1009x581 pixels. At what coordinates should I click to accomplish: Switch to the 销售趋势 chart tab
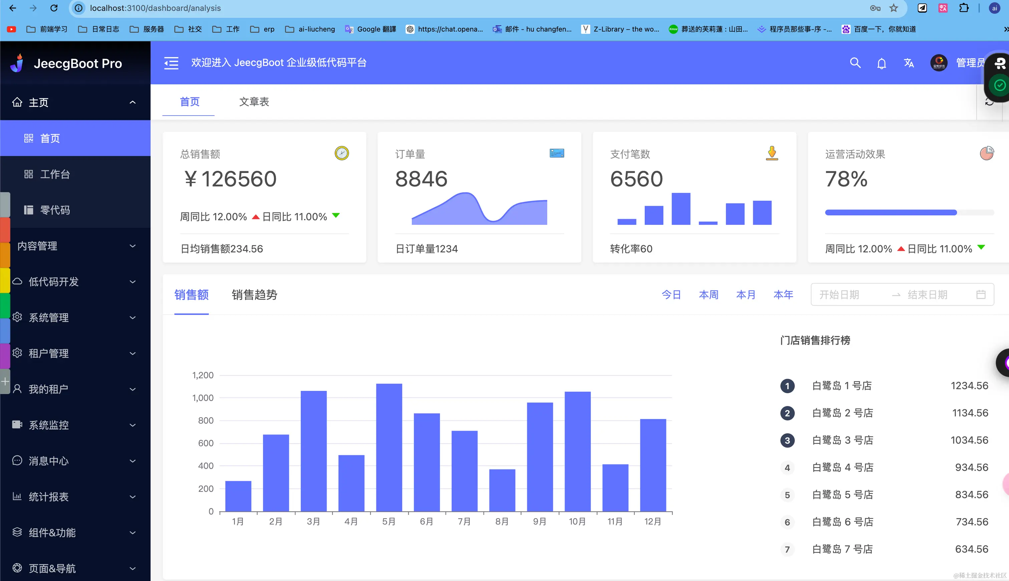pyautogui.click(x=254, y=295)
